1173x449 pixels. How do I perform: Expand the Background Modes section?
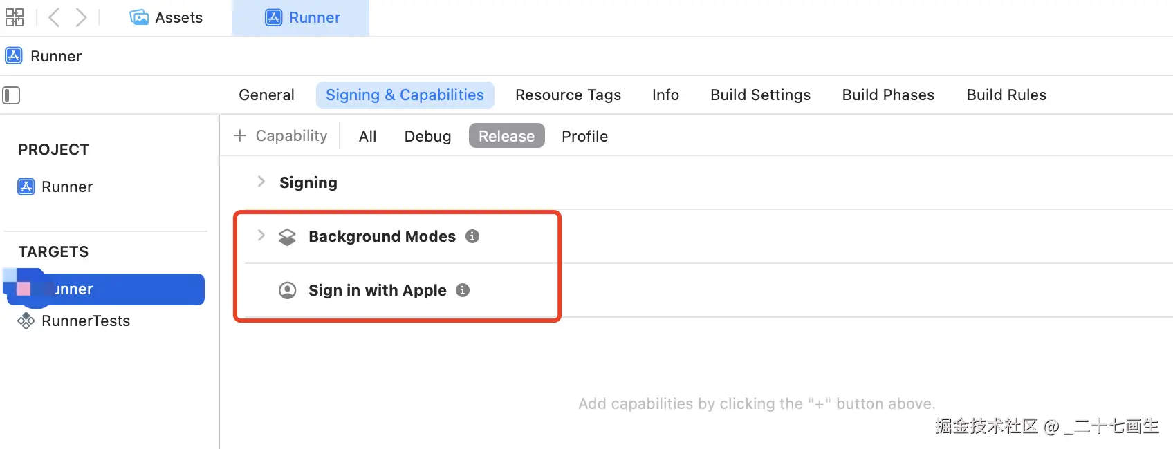pos(261,236)
